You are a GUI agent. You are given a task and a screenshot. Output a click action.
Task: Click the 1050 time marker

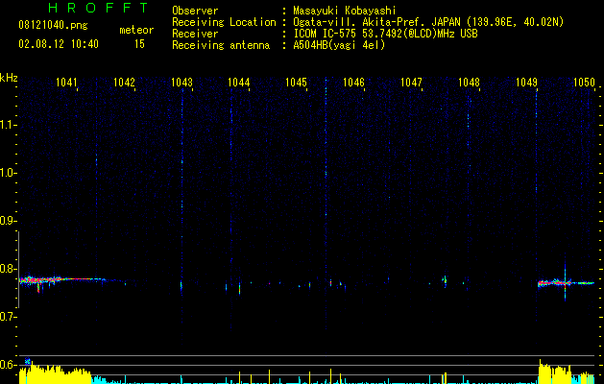click(584, 83)
